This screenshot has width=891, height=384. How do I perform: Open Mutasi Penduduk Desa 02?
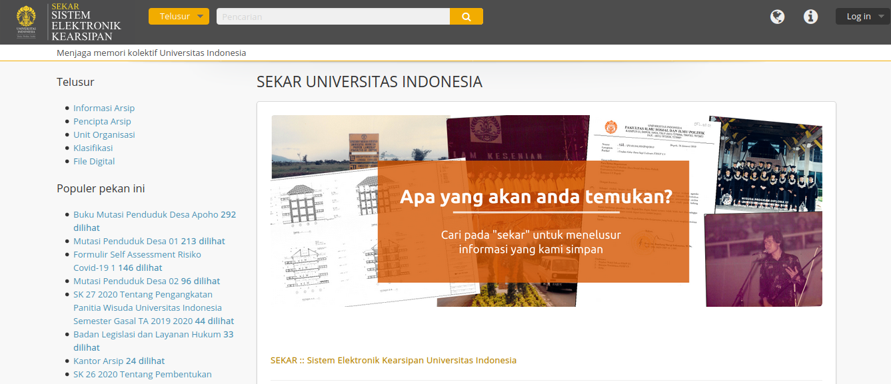[147, 281]
